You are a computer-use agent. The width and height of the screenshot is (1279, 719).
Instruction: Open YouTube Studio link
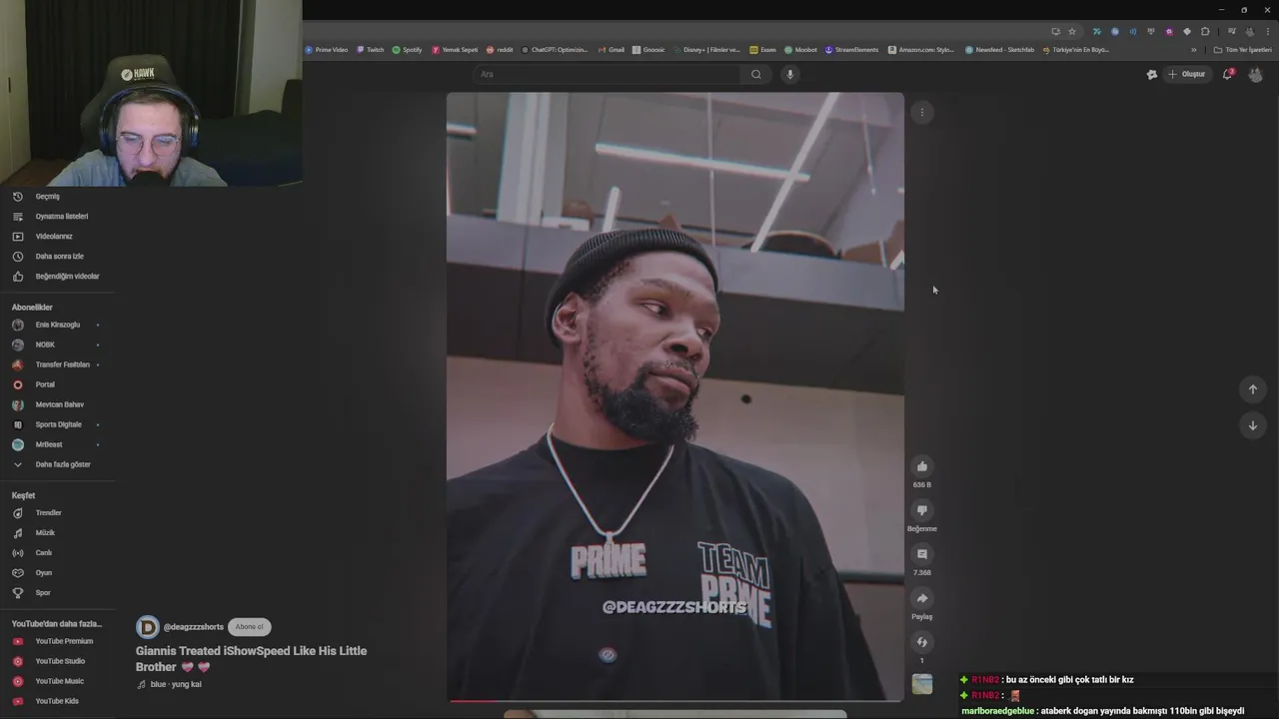(x=58, y=661)
